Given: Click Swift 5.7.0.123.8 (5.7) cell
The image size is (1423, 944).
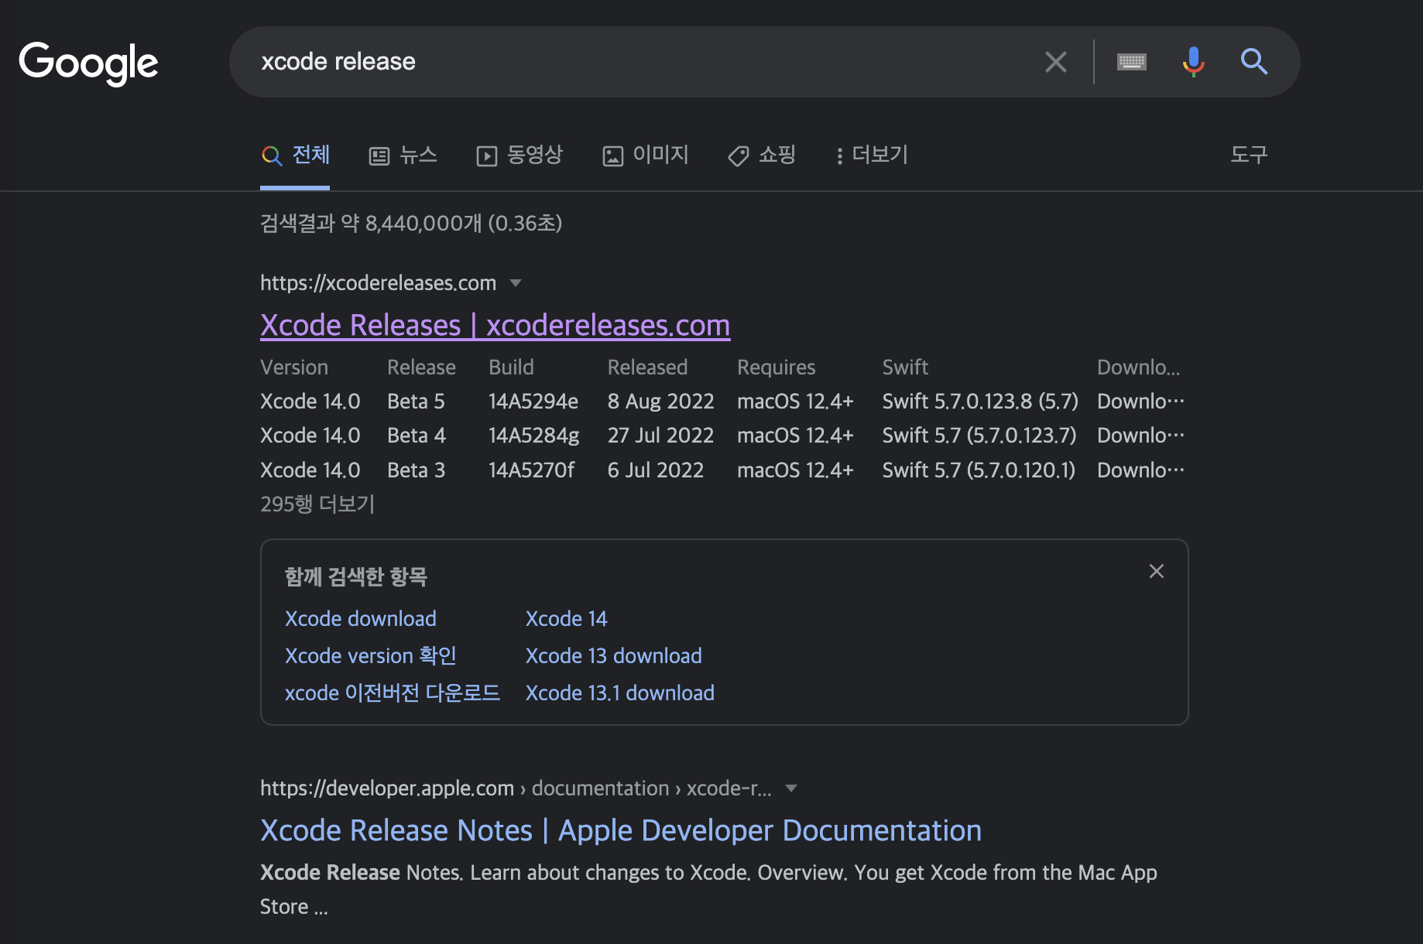Looking at the screenshot, I should coord(980,402).
